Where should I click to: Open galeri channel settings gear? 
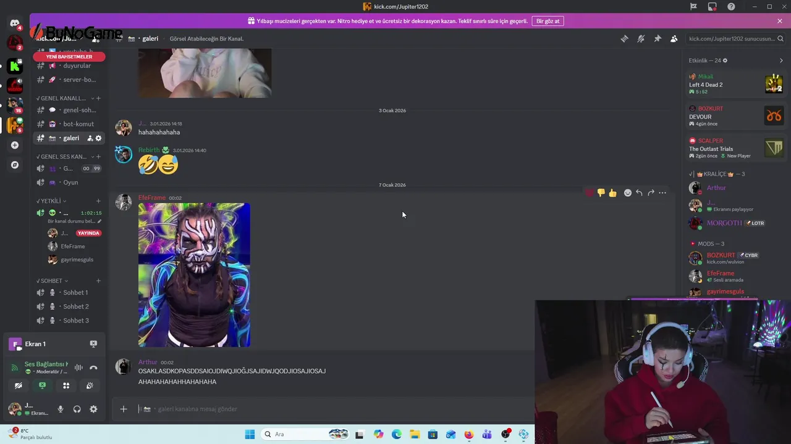click(x=98, y=138)
